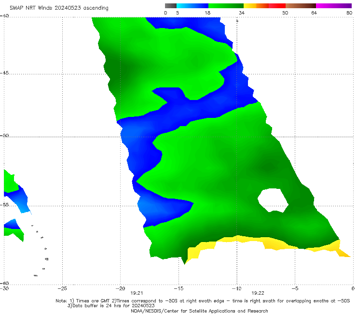The image size is (357, 314).
Task: Click the note 'Data buffer is 24 hrs for 20240523'
Action: click(x=113, y=306)
